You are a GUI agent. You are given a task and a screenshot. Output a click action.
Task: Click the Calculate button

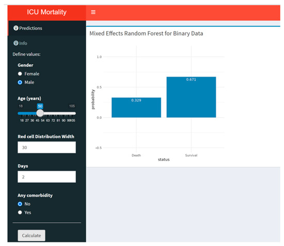(x=31, y=236)
